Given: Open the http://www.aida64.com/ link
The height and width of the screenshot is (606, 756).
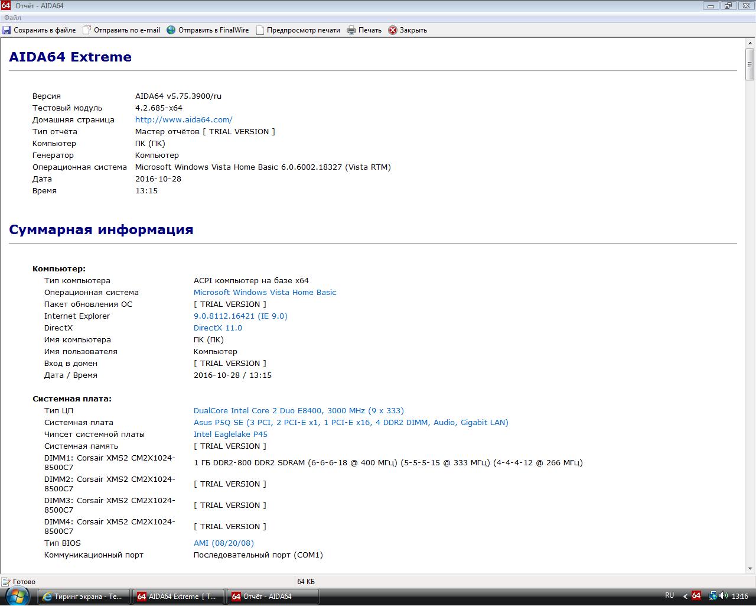Looking at the screenshot, I should (x=184, y=119).
